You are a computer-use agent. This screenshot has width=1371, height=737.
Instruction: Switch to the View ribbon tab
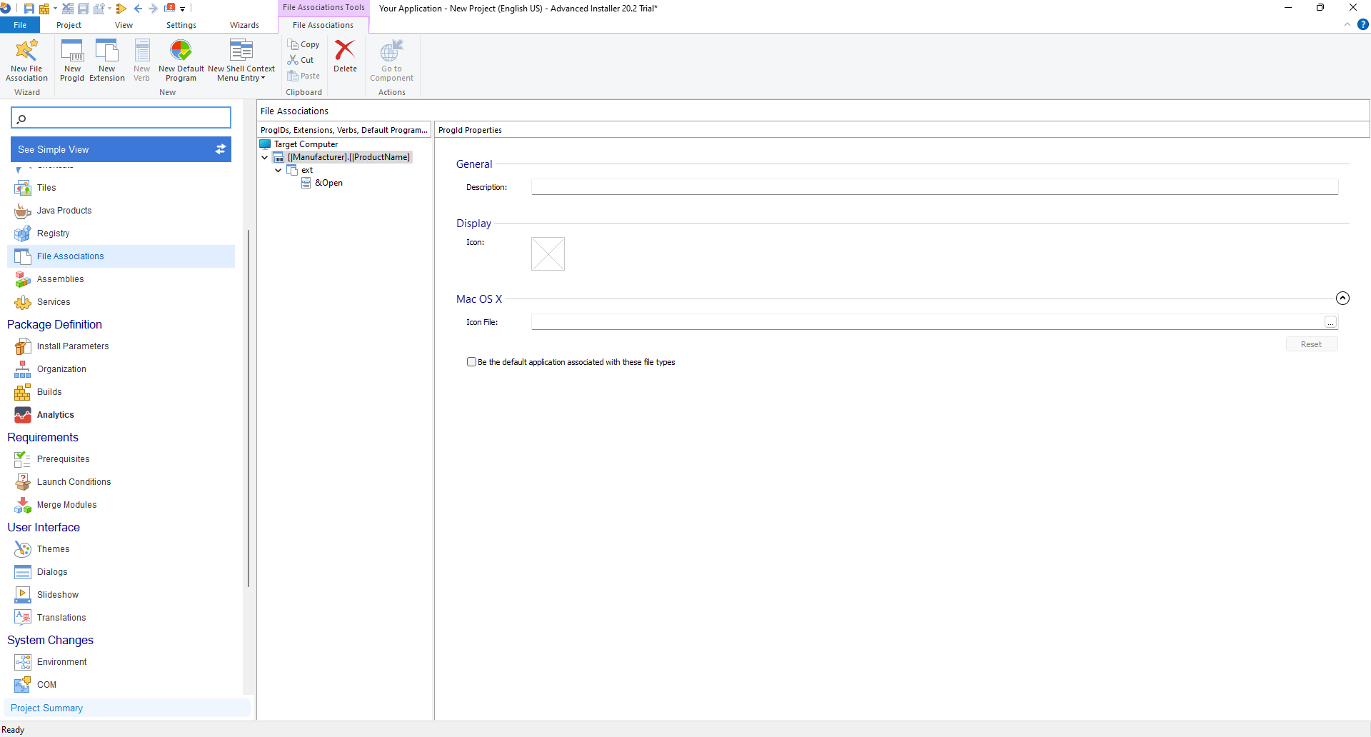point(124,25)
